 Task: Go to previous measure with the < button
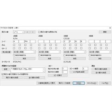27,32
